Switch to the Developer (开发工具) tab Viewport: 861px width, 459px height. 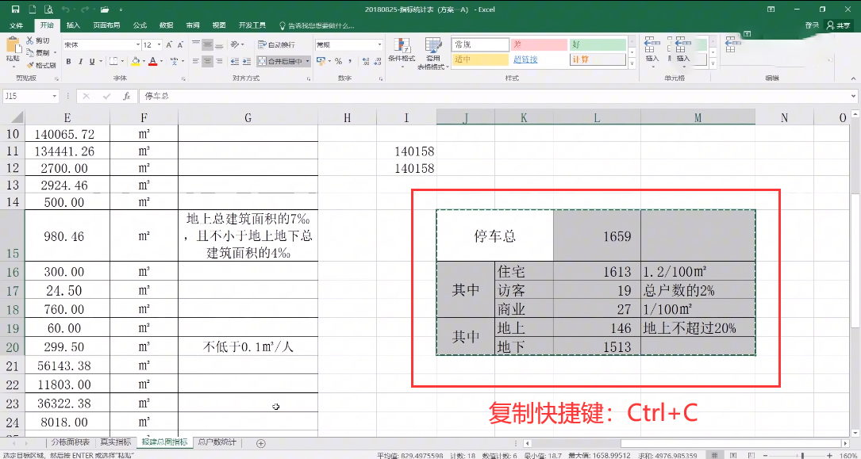point(252,25)
